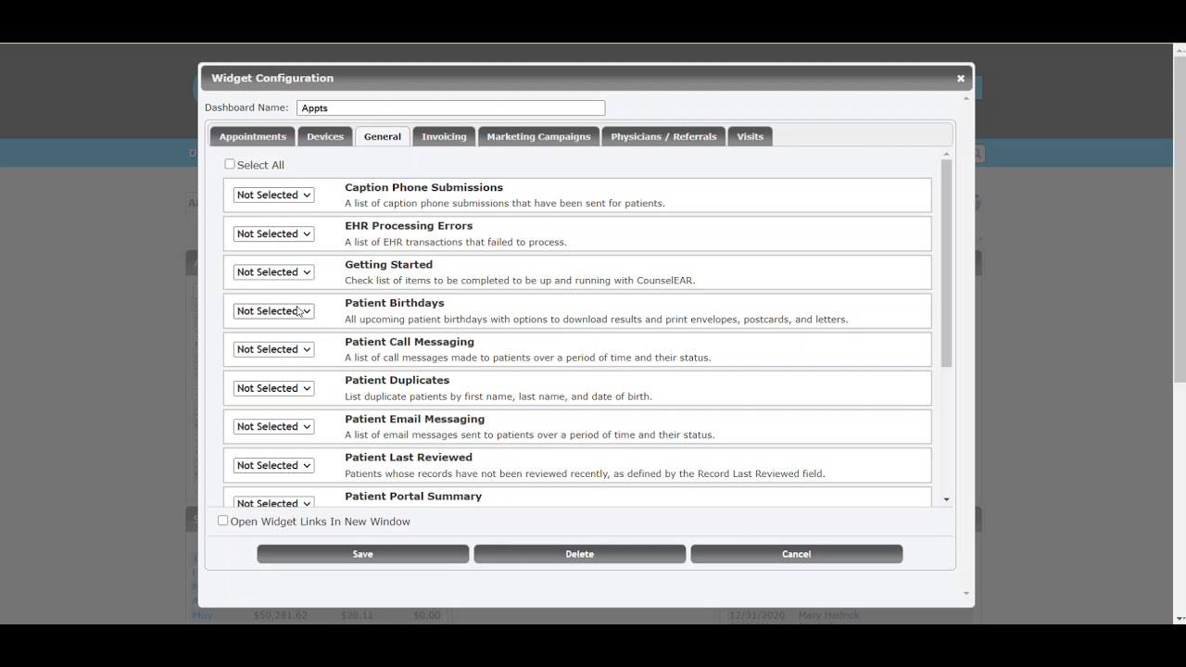
Task: Click the dialog's outer scroll down arrow
Action: [966, 594]
